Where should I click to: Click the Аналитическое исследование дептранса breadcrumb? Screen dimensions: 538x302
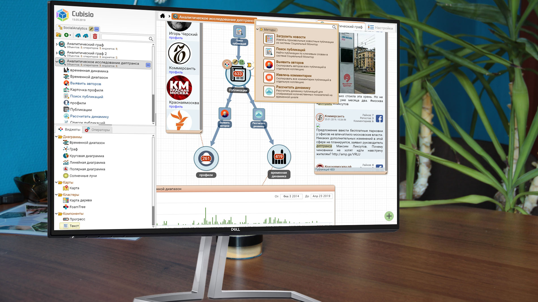click(x=214, y=18)
